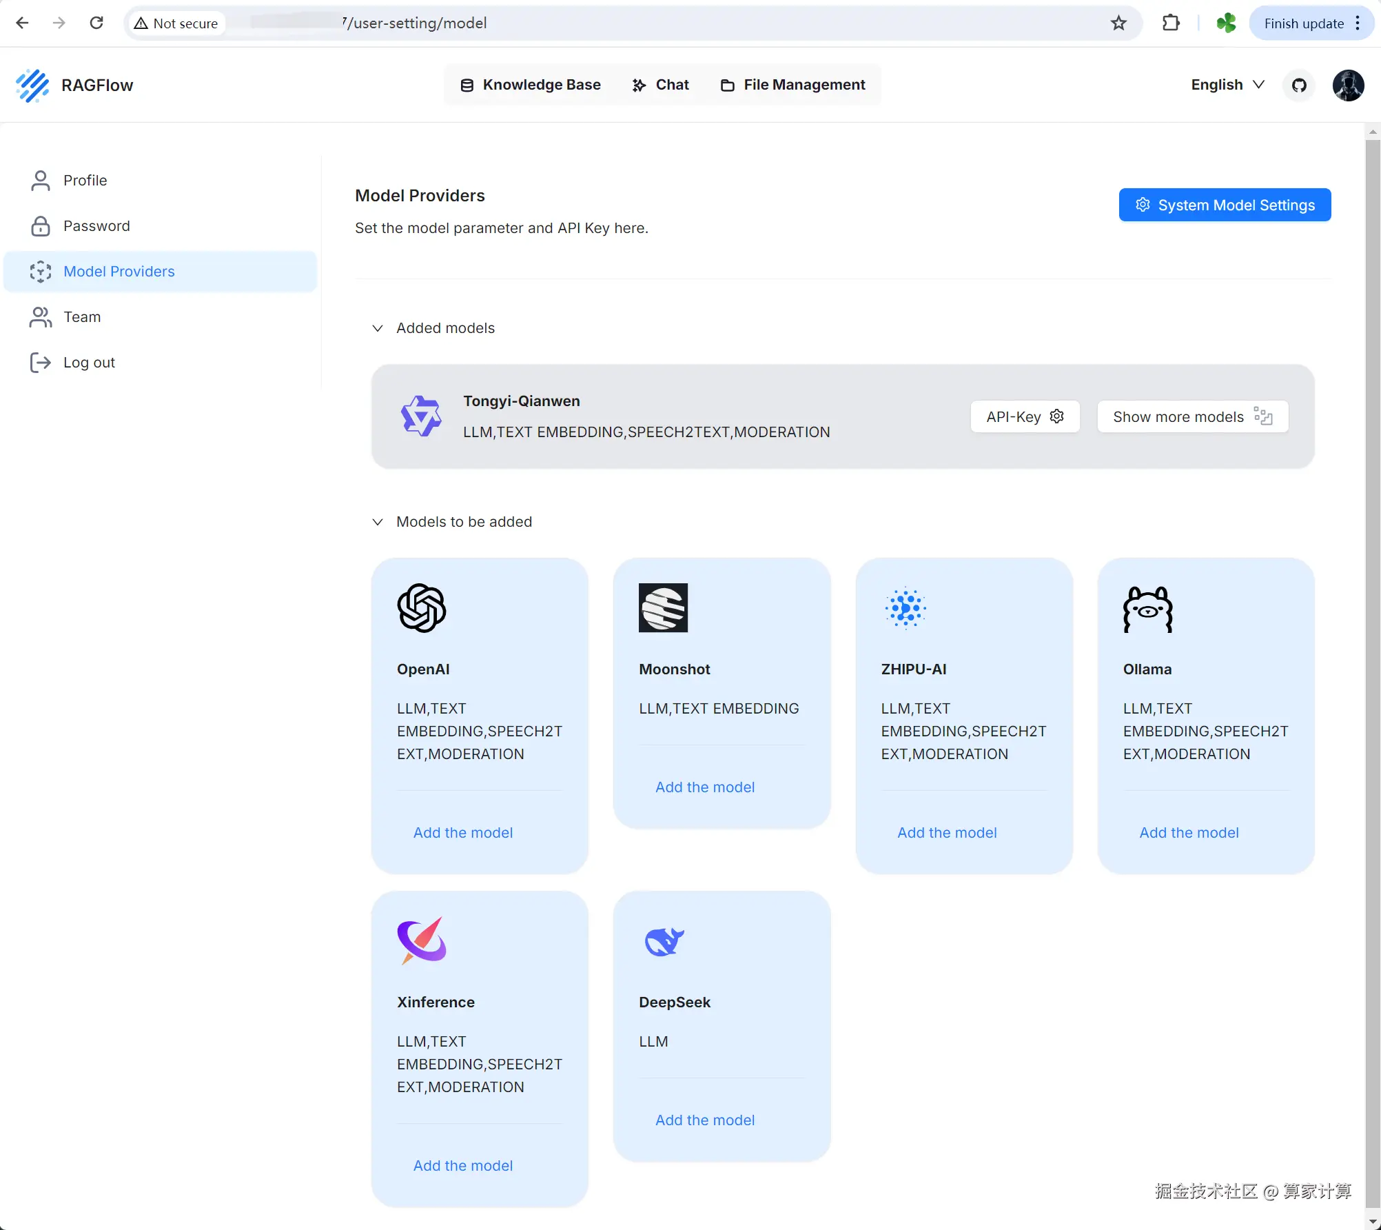This screenshot has height=1230, width=1381.
Task: Click the Ollama llama icon
Action: 1147,609
